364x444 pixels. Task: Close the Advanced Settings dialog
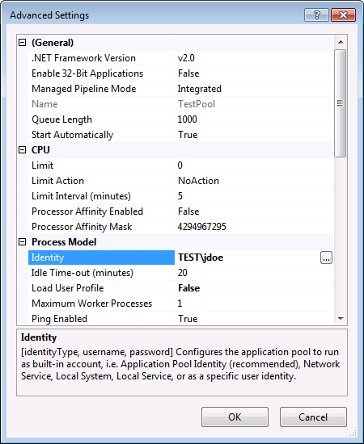[x=343, y=15]
